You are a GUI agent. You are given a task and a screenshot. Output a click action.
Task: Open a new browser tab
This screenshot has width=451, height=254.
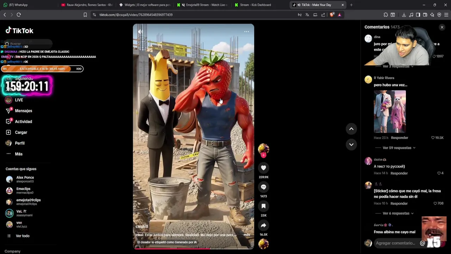351,5
